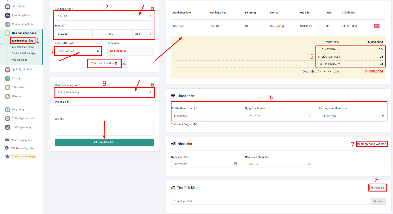The height and width of the screenshot is (214, 393).
Task: Click green plus icon beside Tên hàng hoá
Action: [x=152, y=9]
